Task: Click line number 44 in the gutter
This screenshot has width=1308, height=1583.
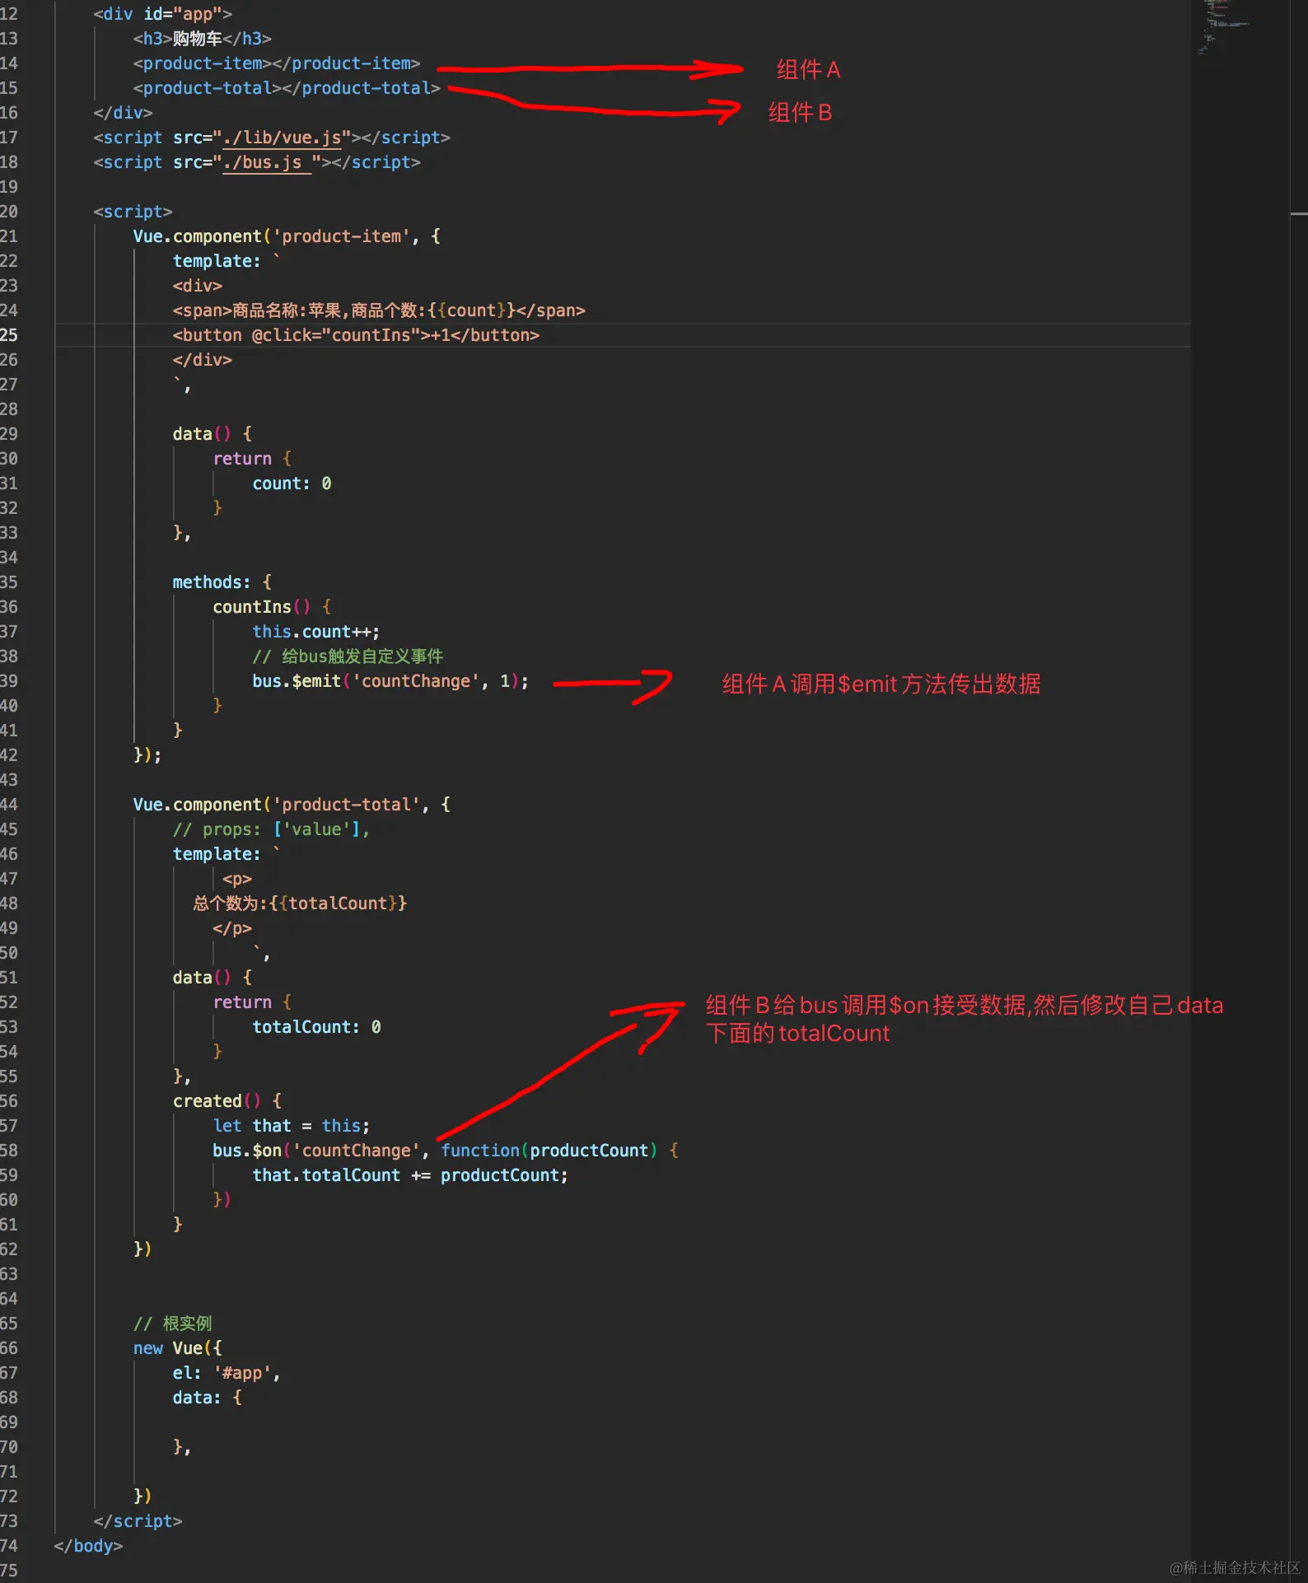Action: pos(9,805)
